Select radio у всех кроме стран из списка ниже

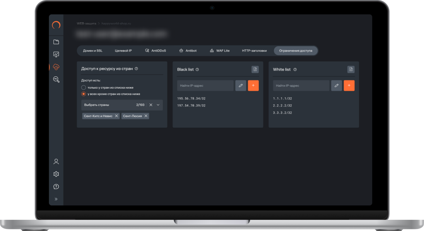[84, 94]
